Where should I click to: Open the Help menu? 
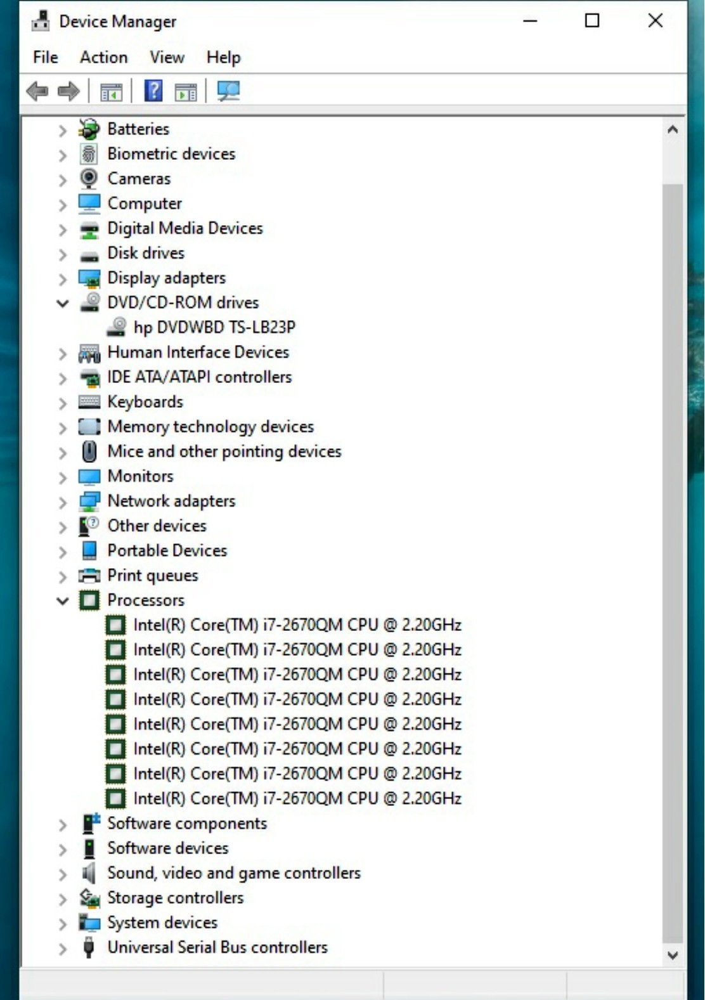[x=223, y=57]
